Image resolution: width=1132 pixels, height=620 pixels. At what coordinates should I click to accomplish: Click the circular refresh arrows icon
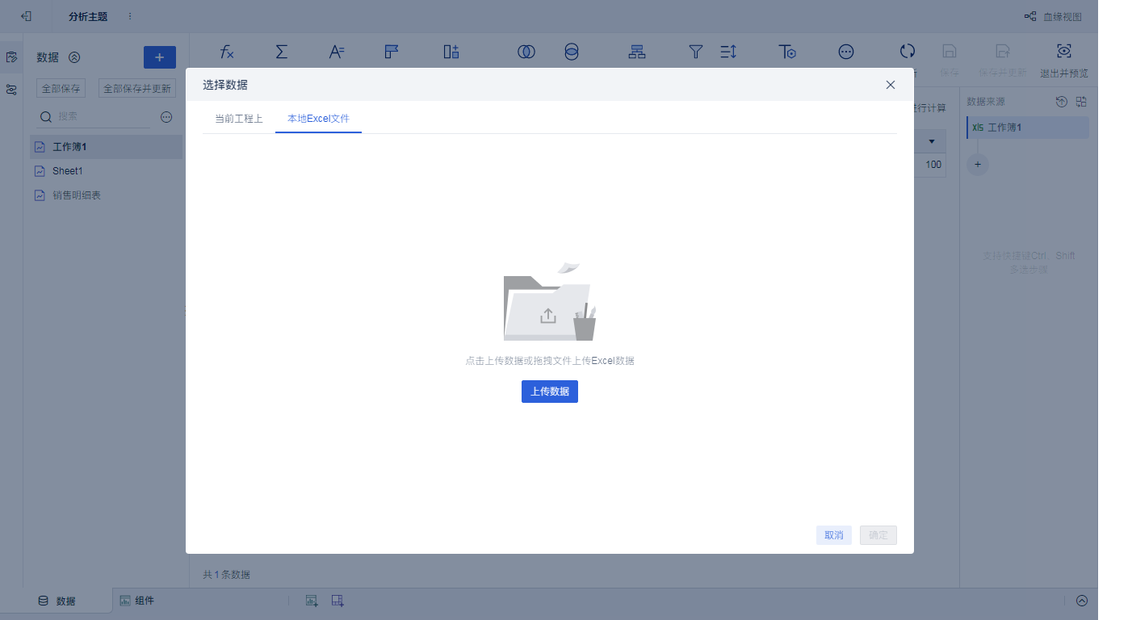908,51
